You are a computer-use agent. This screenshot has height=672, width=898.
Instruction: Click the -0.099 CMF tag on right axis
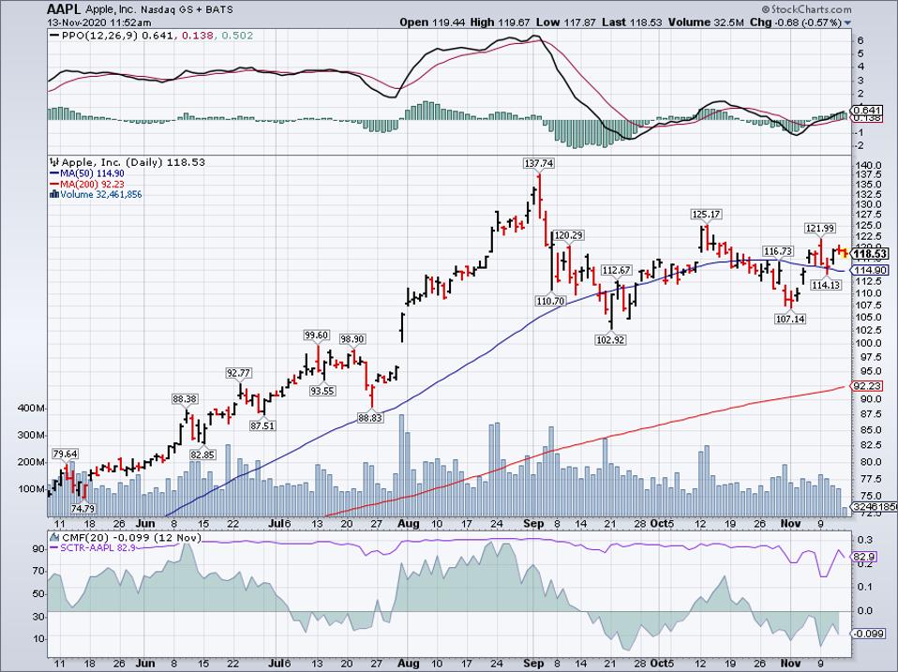869,634
